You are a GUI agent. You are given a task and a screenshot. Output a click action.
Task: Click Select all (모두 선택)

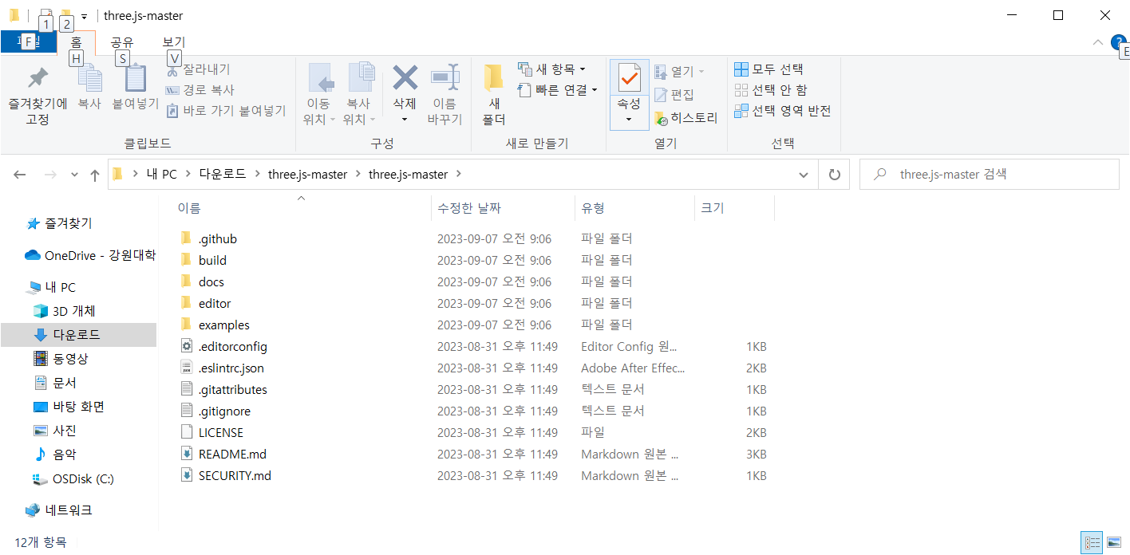point(768,69)
